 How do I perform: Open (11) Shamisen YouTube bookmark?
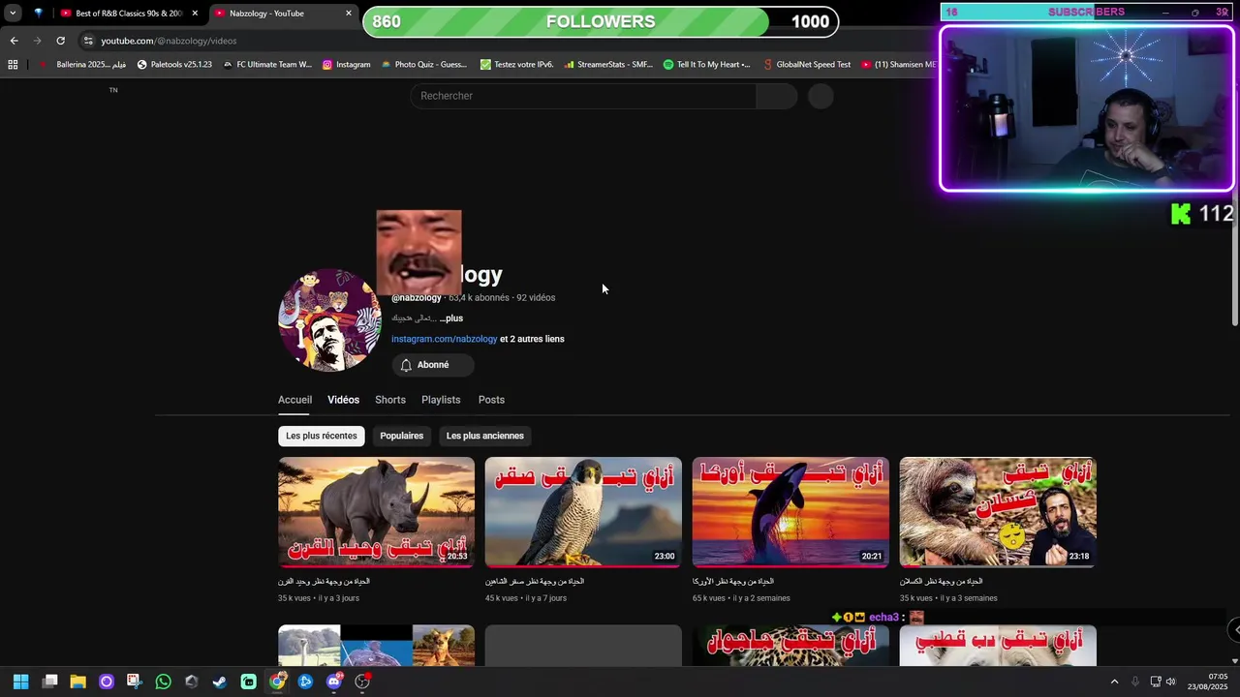click(898, 65)
